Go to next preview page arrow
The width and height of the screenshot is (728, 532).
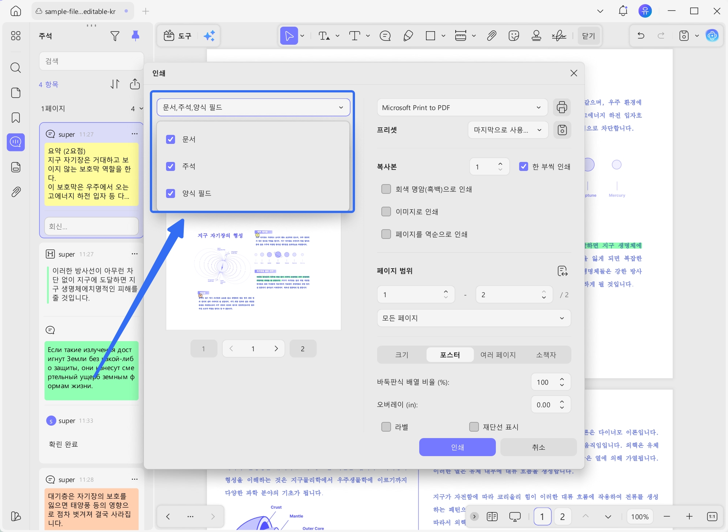pyautogui.click(x=276, y=349)
